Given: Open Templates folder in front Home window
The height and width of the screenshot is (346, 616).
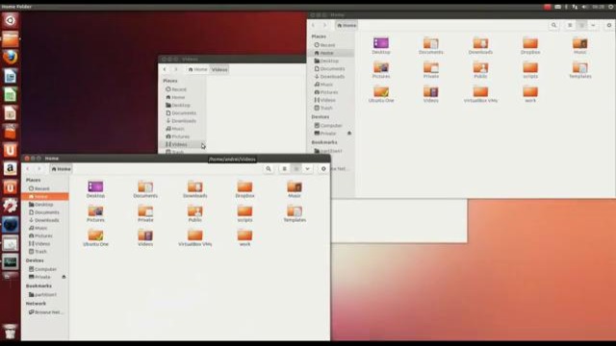Looking at the screenshot, I should (x=295, y=213).
